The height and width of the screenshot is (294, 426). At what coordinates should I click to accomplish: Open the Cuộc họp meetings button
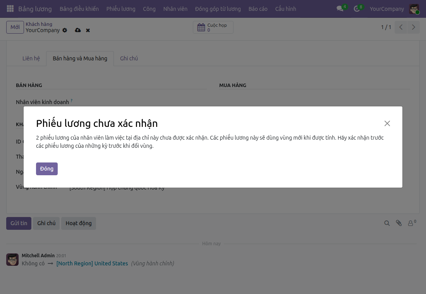(213, 27)
